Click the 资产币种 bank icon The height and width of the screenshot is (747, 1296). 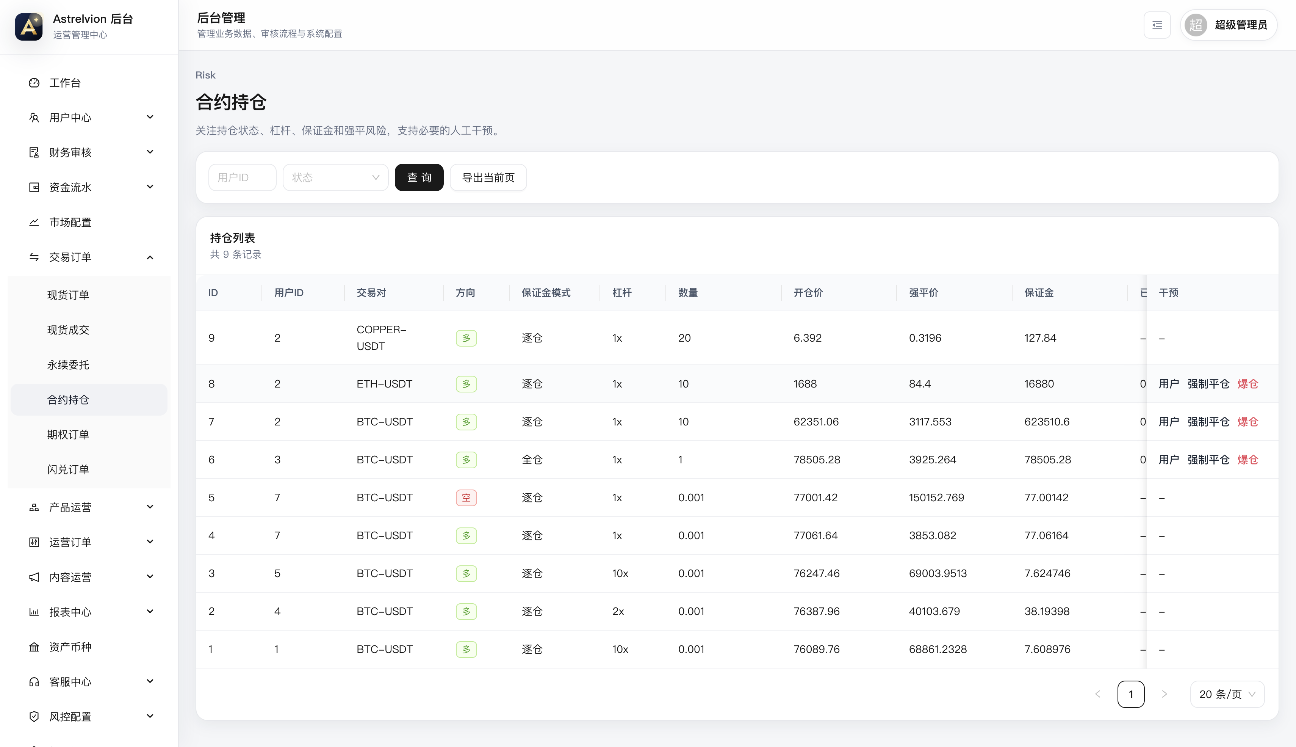click(x=34, y=647)
